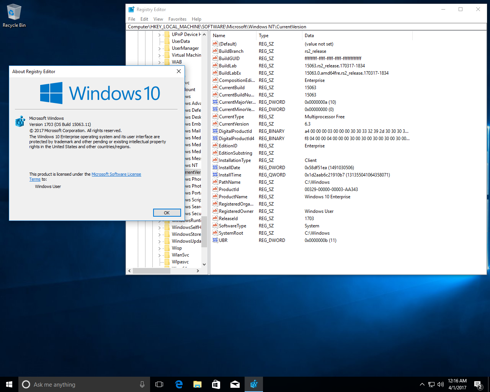Expand the WindowsUpdate key
490x392 pixels.
tap(160, 241)
